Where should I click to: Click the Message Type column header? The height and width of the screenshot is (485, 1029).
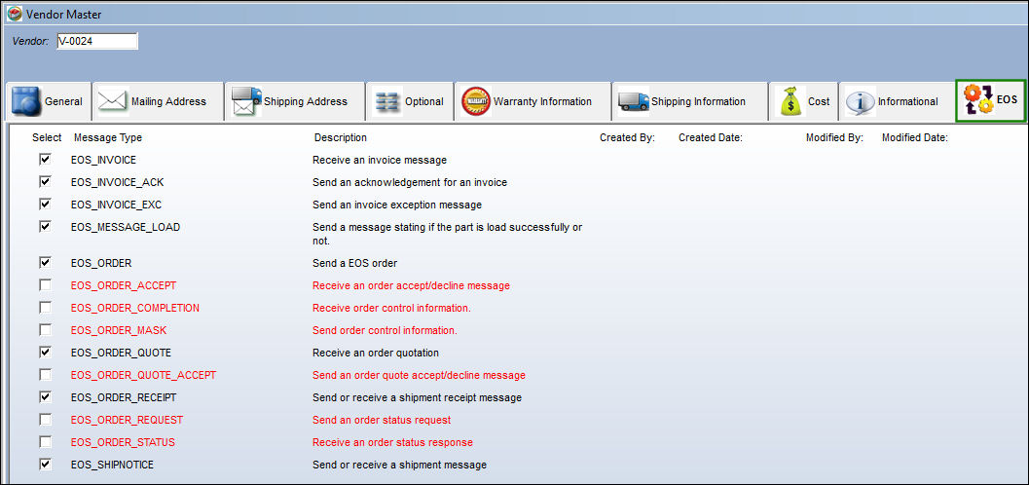[108, 138]
